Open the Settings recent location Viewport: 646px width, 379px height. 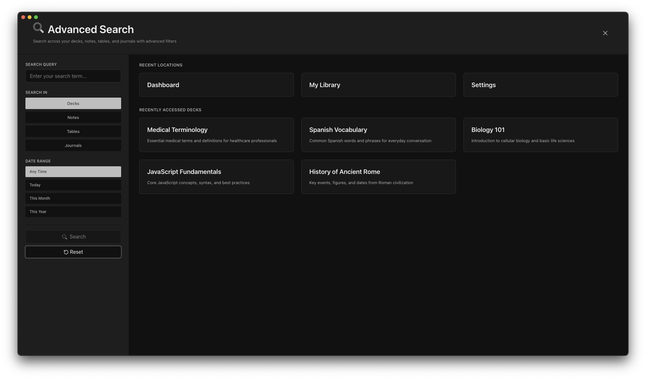point(540,85)
